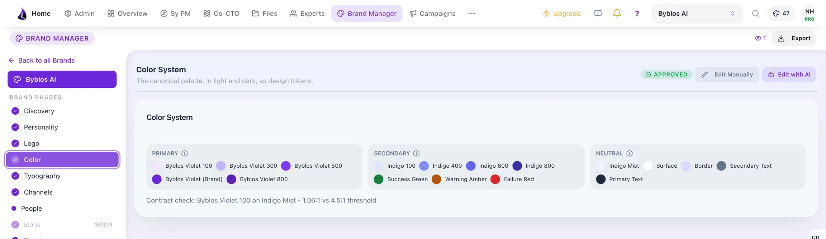826x239 pixels.
Task: Open Campaigns
Action: (x=432, y=13)
